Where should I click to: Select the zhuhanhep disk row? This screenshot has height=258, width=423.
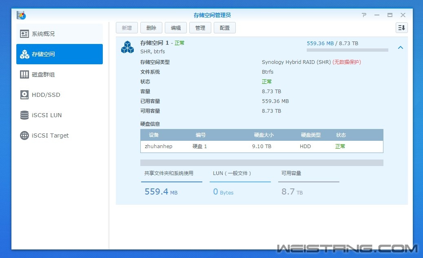pos(261,146)
